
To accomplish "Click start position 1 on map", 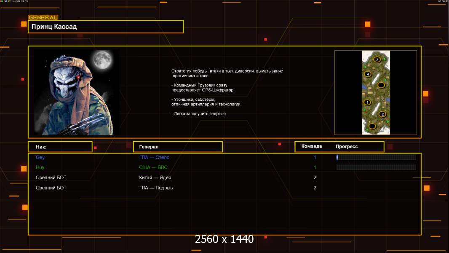I will tap(367, 102).
